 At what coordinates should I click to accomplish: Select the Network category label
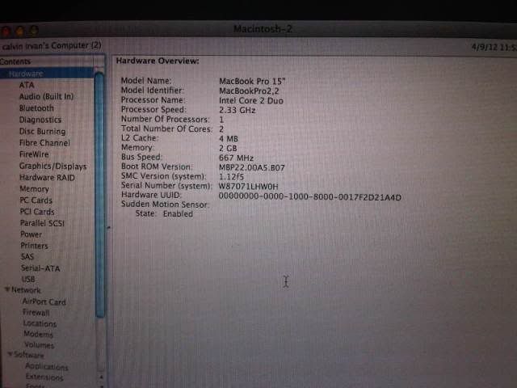click(x=26, y=290)
